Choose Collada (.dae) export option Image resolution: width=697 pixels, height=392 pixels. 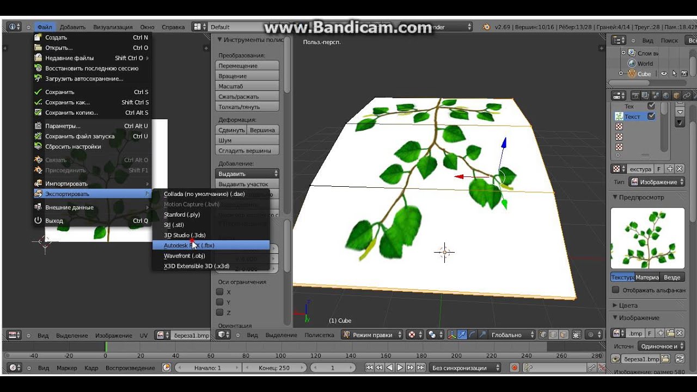pos(211,194)
